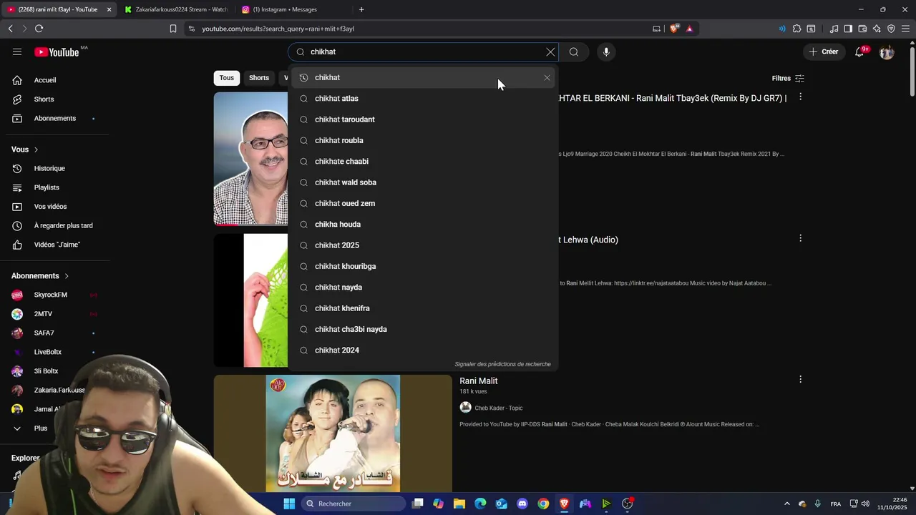Show hidden system tray icons
This screenshot has width=916, height=515.
786,504
